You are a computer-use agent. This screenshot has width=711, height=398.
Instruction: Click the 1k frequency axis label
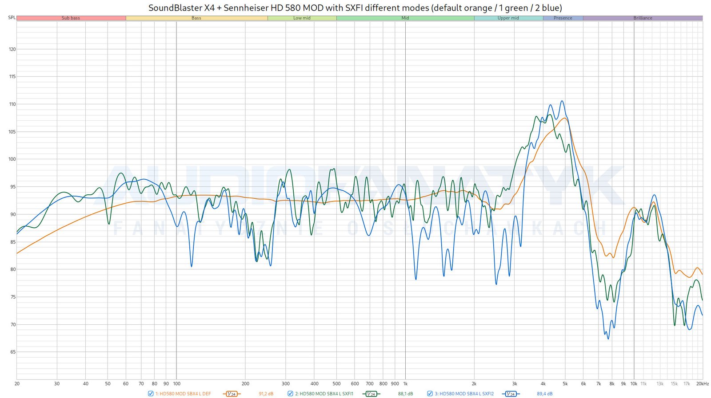tap(405, 384)
